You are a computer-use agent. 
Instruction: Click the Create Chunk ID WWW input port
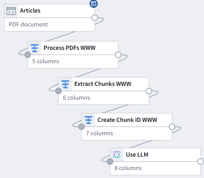tap(82, 127)
